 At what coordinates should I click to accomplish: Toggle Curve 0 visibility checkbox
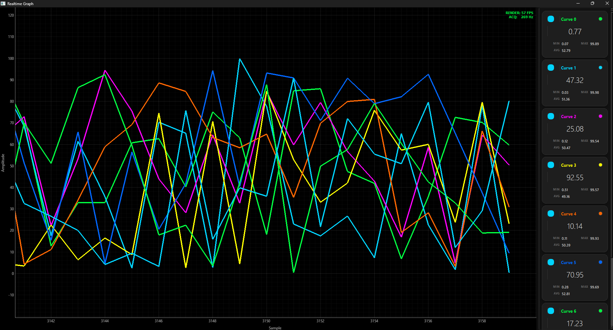[551, 19]
